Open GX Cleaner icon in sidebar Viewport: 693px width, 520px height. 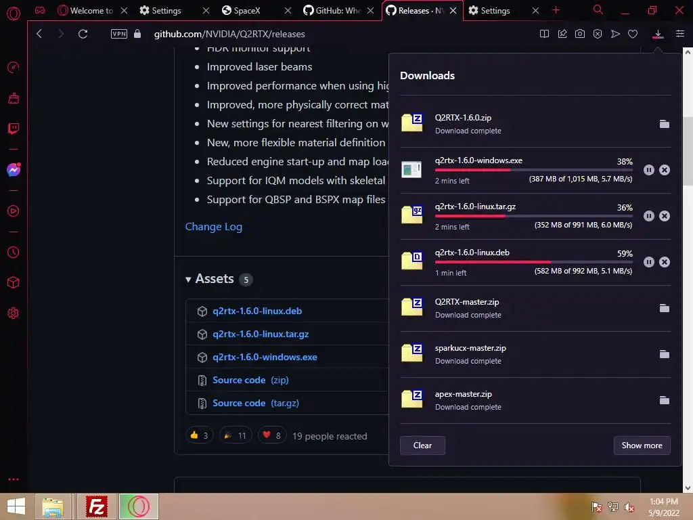(14, 98)
